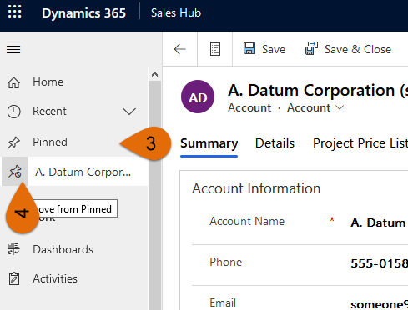Screen dimensions: 408x310
Task: Click the Activities clipboard icon
Action: point(14,278)
